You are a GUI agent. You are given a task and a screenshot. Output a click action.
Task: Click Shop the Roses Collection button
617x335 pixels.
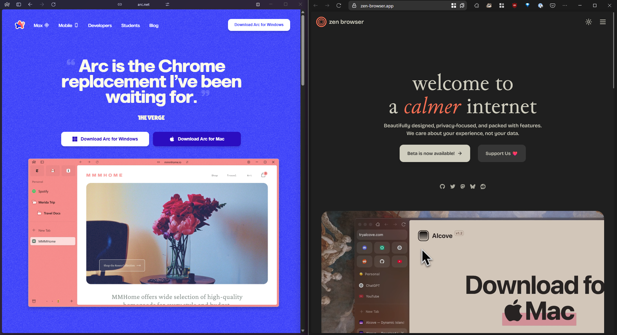(122, 266)
